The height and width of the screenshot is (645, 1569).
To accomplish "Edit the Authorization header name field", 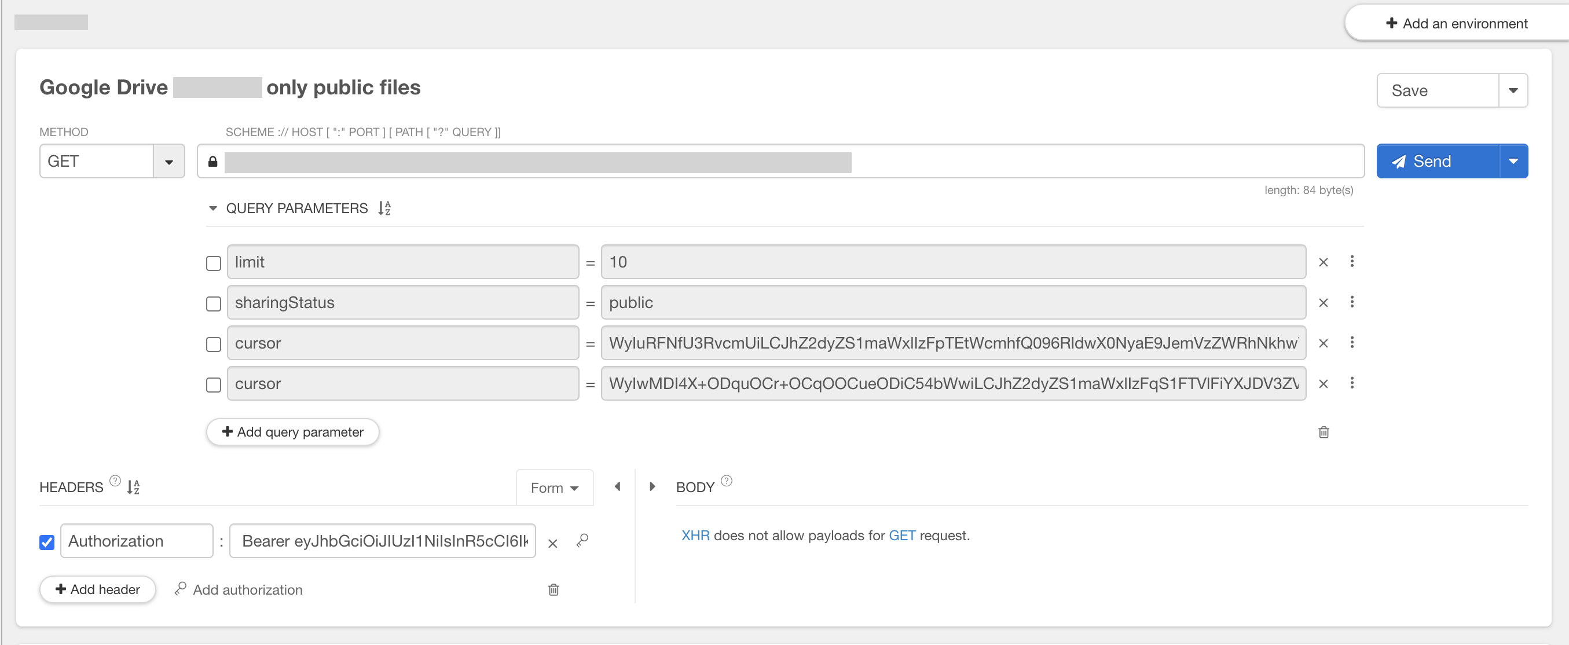I will (137, 541).
